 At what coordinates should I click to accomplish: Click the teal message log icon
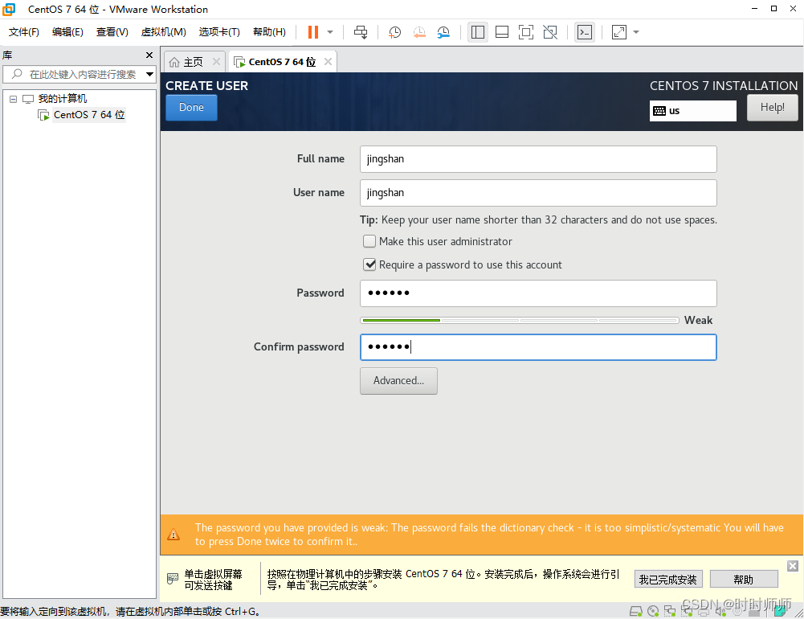point(780,611)
